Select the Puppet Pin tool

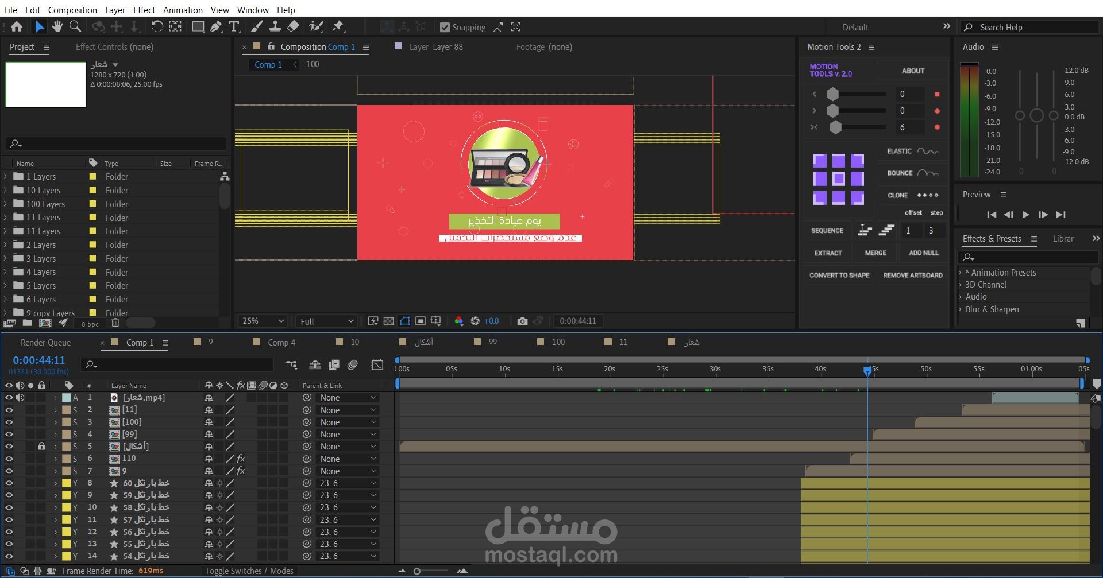(x=338, y=26)
